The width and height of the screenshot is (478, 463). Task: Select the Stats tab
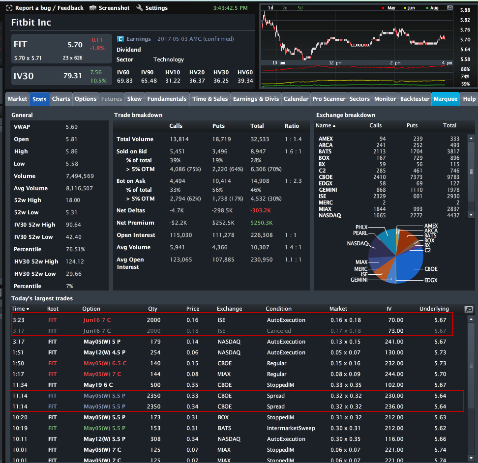pos(39,99)
